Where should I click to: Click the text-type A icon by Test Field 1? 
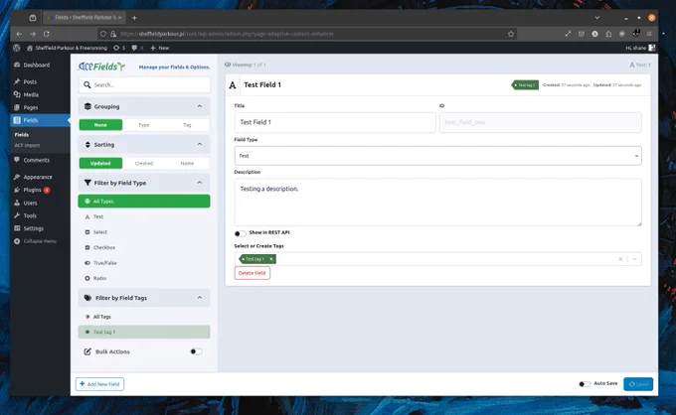pyautogui.click(x=233, y=85)
